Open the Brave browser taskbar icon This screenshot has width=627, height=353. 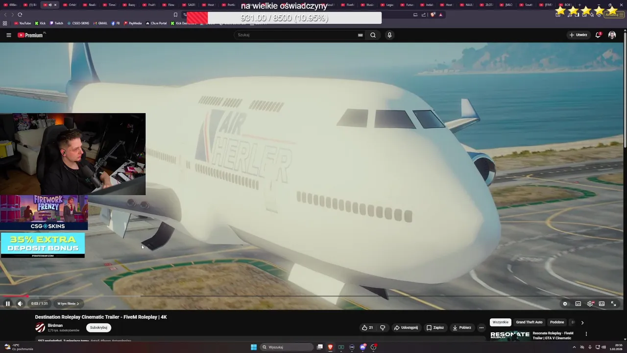[330, 347]
